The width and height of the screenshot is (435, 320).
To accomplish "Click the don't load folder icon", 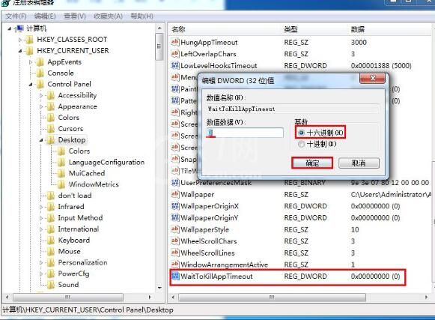I will [51, 196].
